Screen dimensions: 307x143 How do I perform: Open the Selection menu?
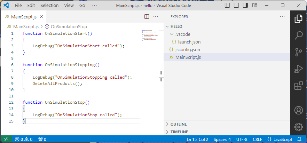coord(49,6)
